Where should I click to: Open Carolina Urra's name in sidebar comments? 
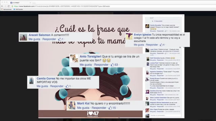pos(155,91)
